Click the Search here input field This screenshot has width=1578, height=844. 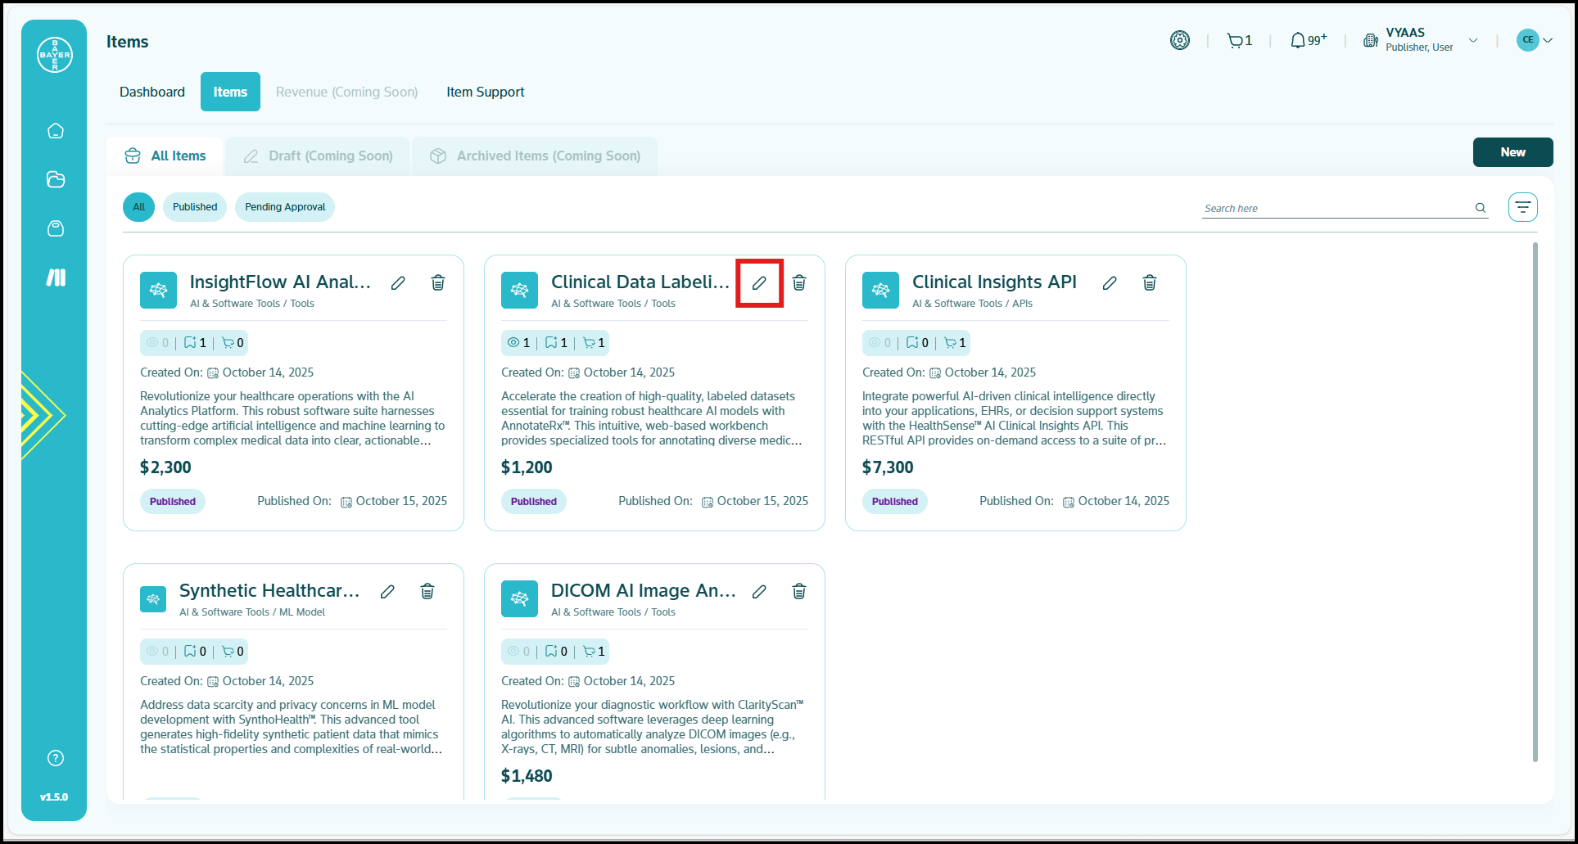click(x=1335, y=209)
